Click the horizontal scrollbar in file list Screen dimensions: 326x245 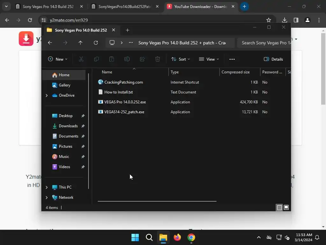pos(157,201)
